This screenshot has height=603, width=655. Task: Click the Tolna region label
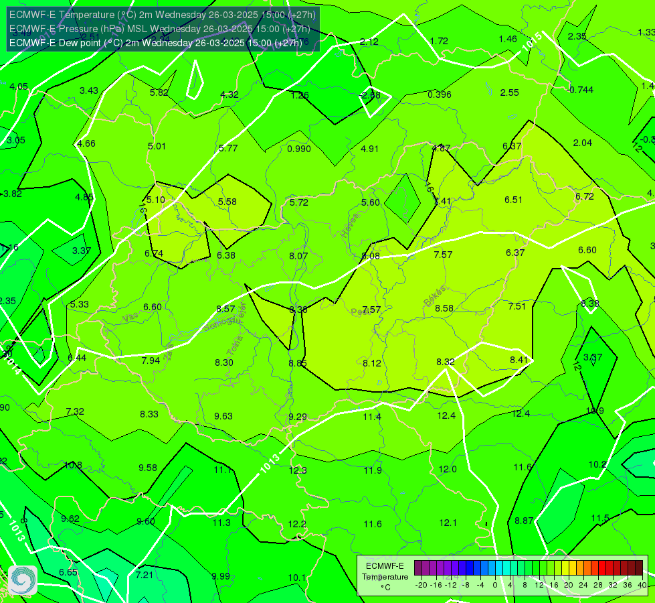click(234, 345)
